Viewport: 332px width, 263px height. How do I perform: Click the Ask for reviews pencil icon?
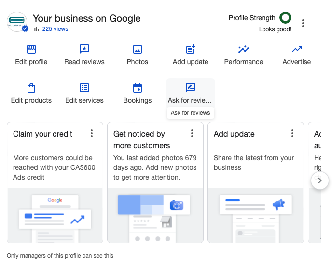(x=191, y=88)
